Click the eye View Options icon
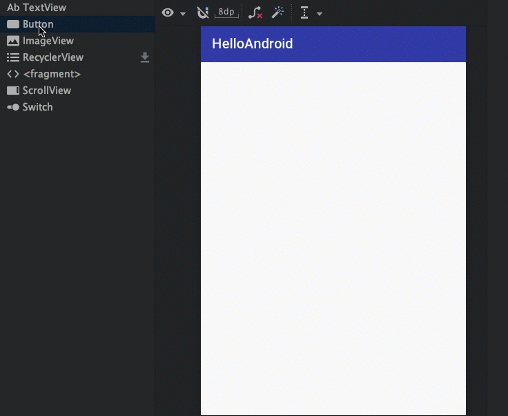The image size is (508, 416). pos(168,12)
